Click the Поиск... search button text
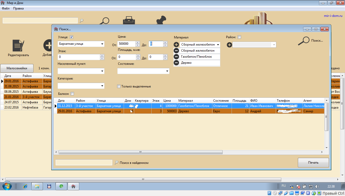The width and height of the screenshot is (345, 196). [x=317, y=41]
